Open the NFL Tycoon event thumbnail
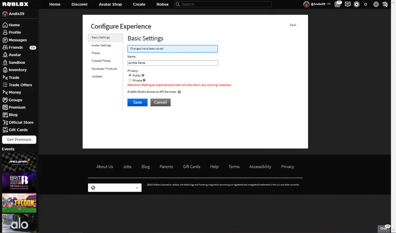The height and width of the screenshot is (233, 396). pos(19,203)
